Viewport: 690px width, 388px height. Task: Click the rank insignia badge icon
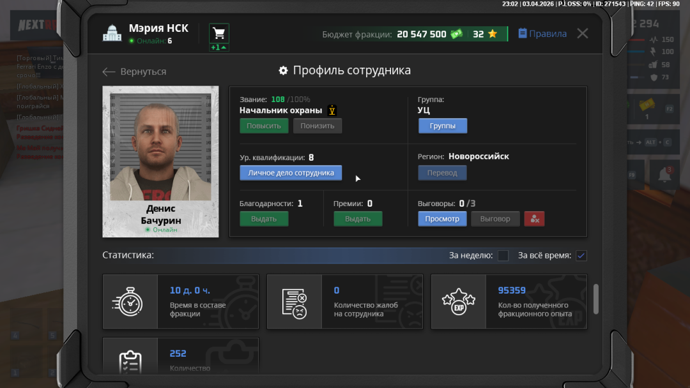click(x=332, y=110)
